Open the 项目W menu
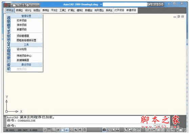This screenshot has height=134, width=189. (10, 10)
